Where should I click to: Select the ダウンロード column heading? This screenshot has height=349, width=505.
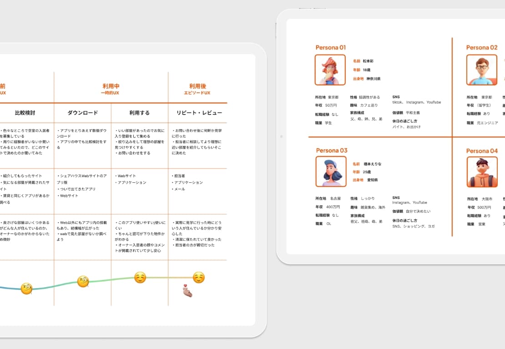(x=83, y=113)
